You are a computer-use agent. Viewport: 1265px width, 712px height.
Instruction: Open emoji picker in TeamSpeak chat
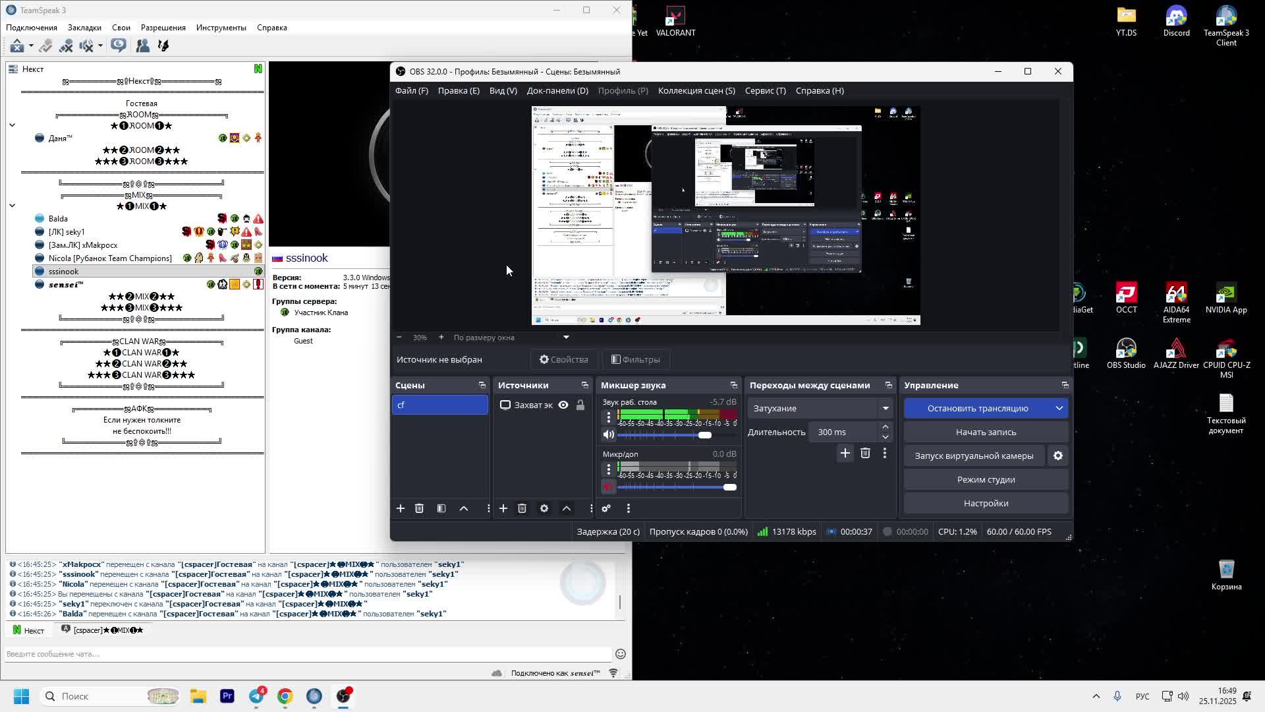[621, 654]
